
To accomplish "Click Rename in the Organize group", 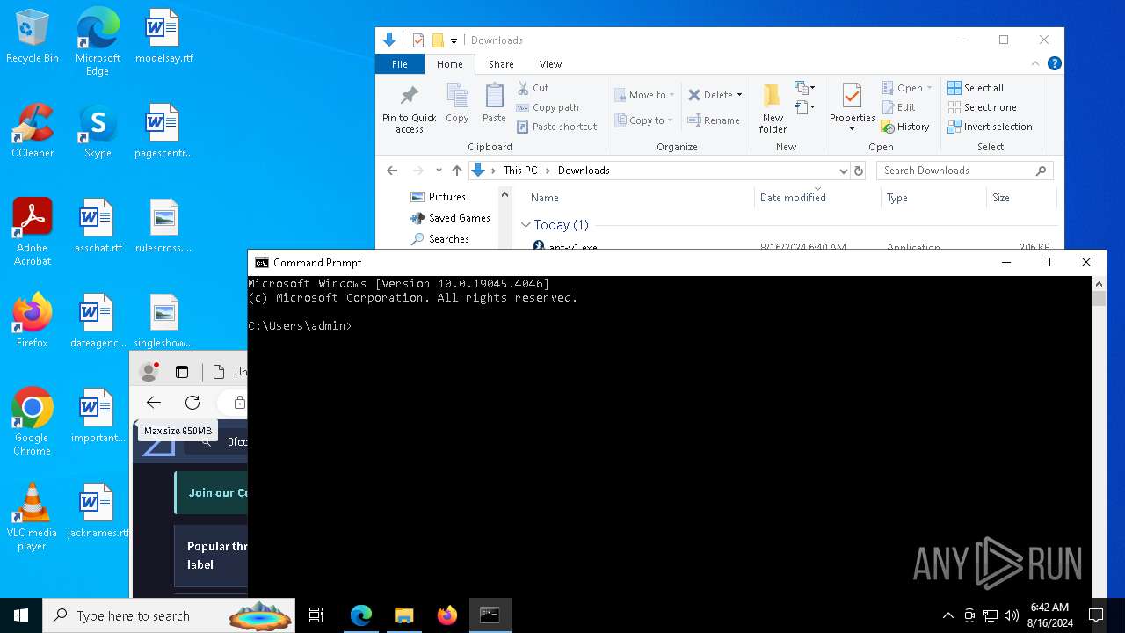I will click(714, 120).
